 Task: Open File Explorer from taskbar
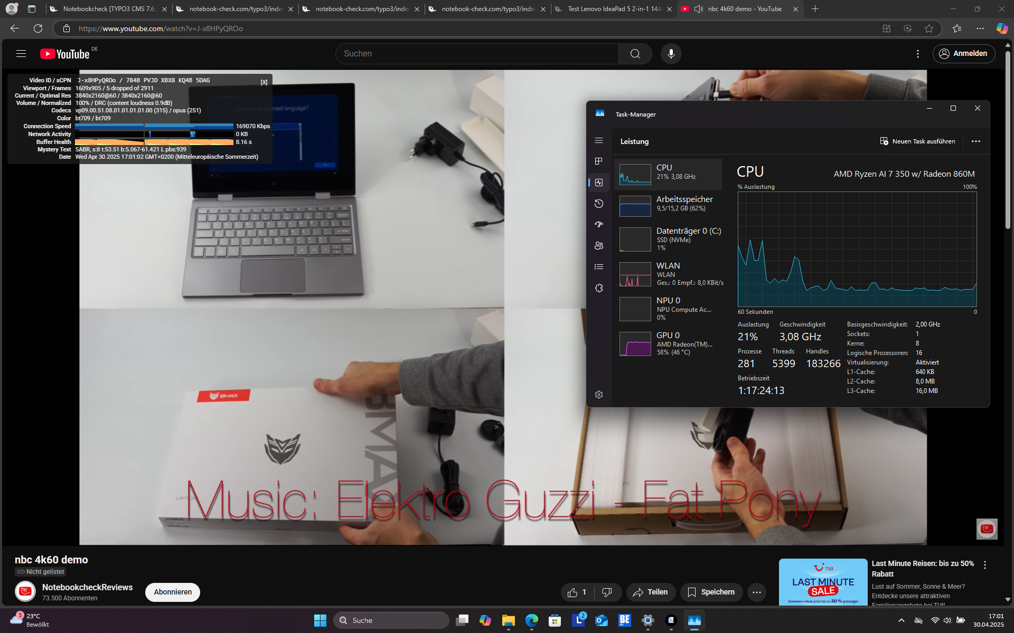point(508,620)
